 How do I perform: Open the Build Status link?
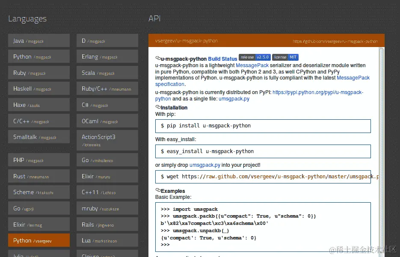(x=222, y=59)
